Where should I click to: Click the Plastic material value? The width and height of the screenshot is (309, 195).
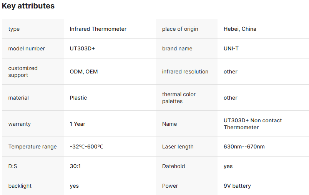pyautogui.click(x=78, y=98)
